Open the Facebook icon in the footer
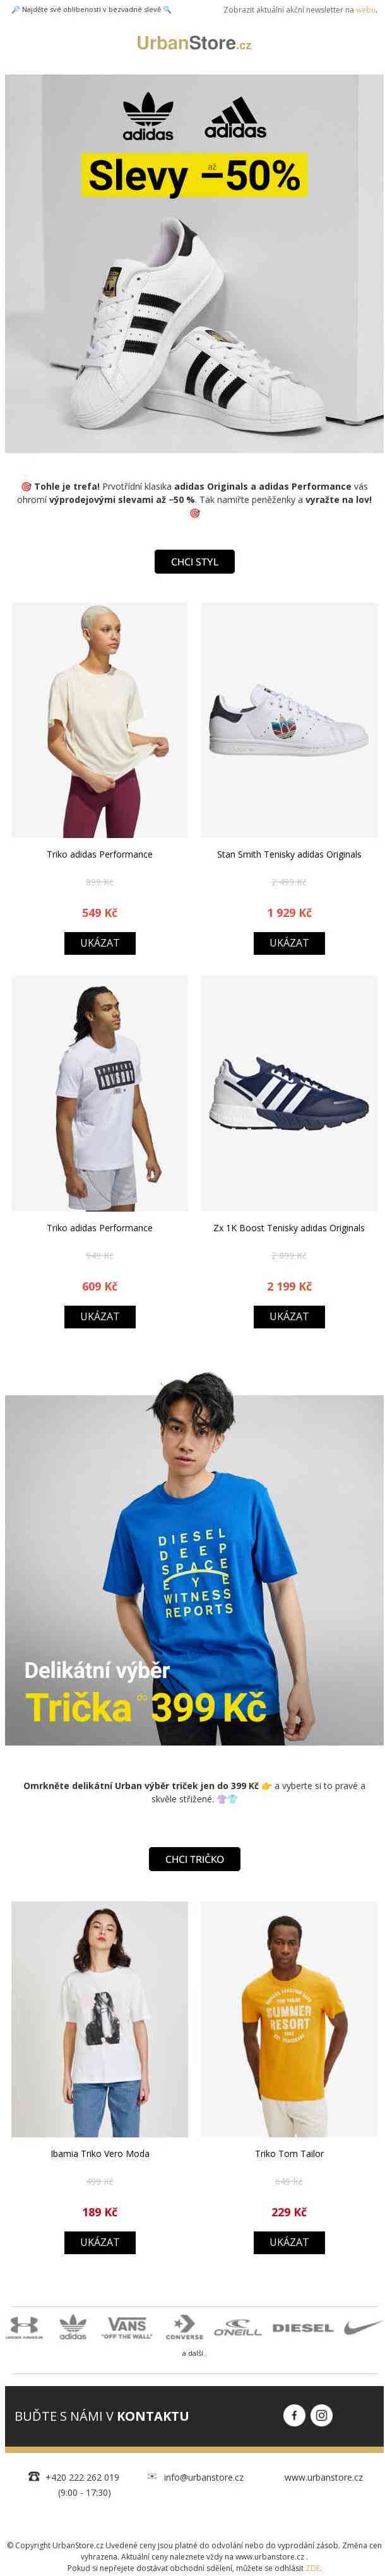 pyautogui.click(x=294, y=2415)
